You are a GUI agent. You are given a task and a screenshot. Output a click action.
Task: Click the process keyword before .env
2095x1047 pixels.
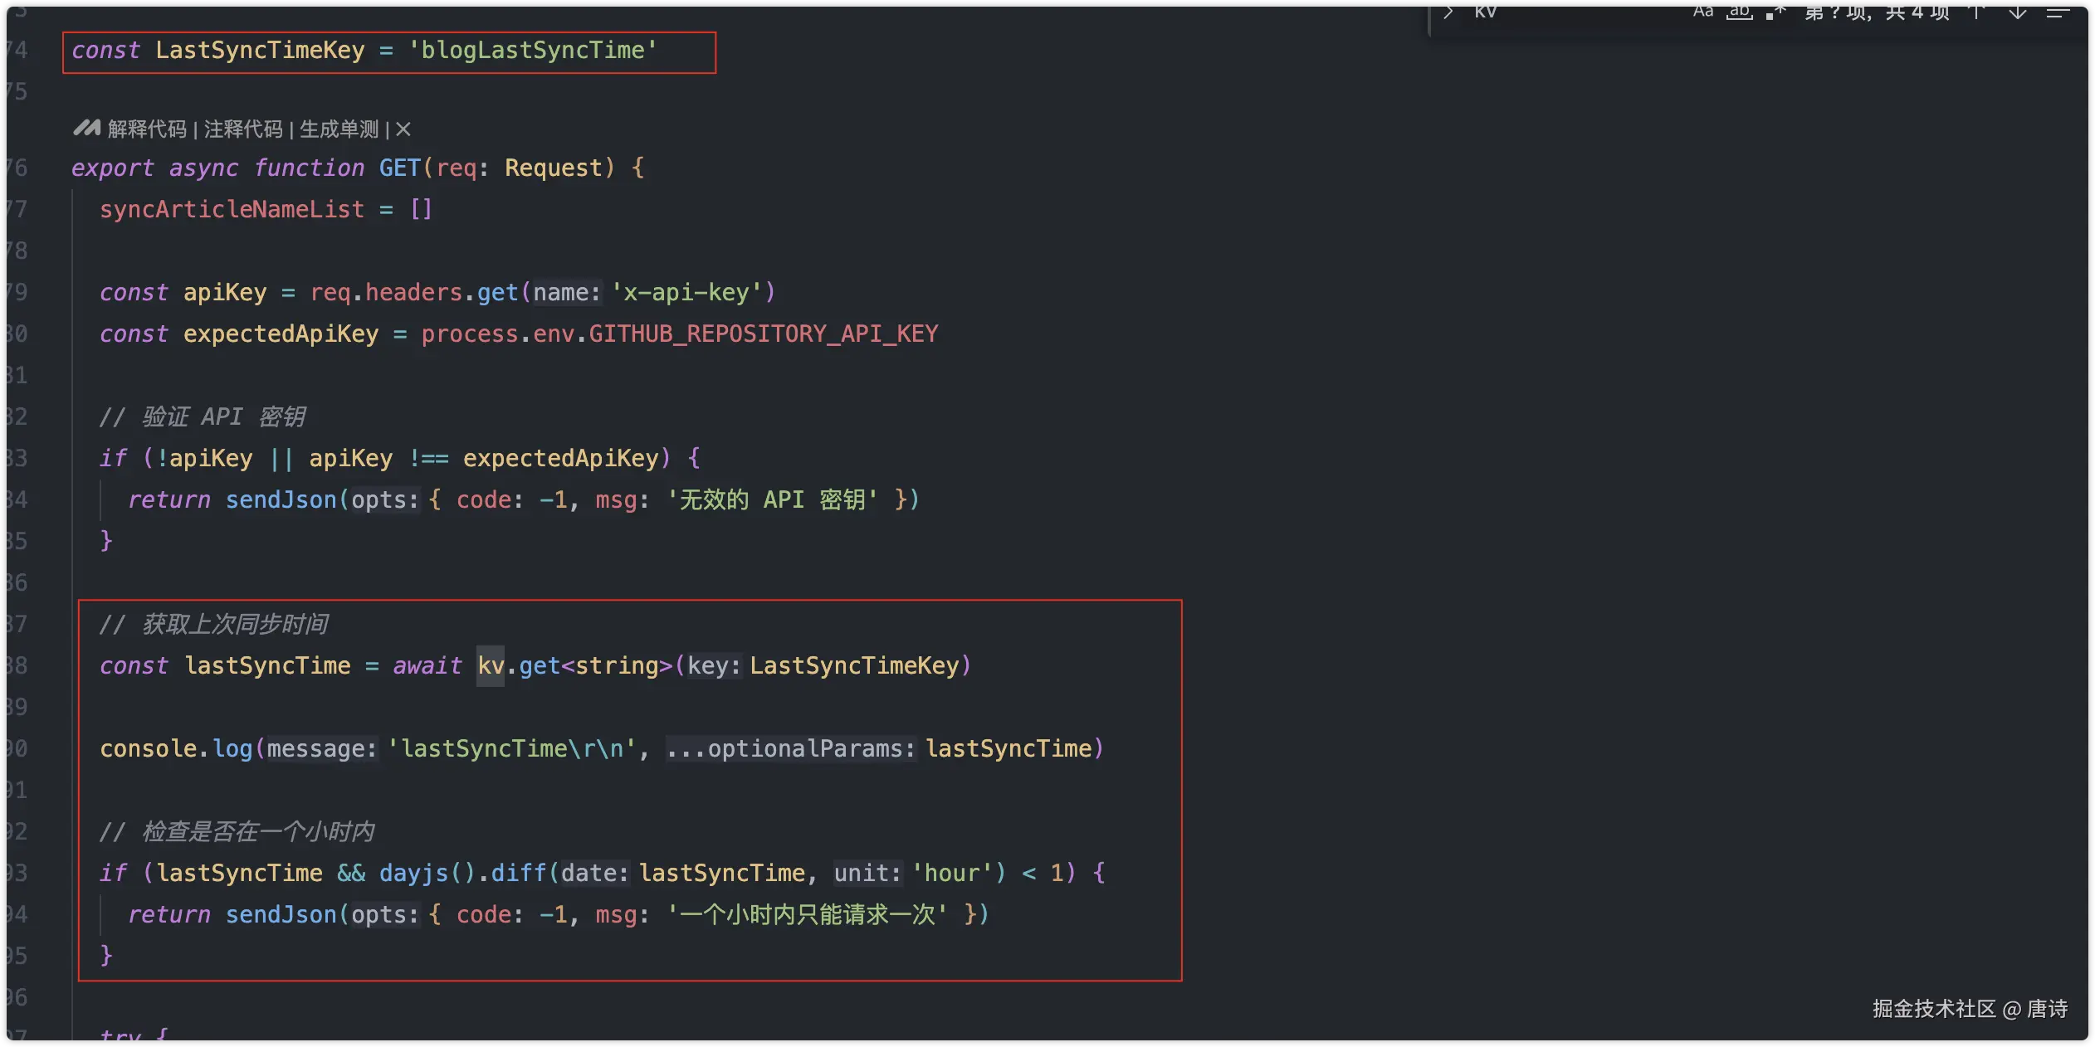click(470, 334)
